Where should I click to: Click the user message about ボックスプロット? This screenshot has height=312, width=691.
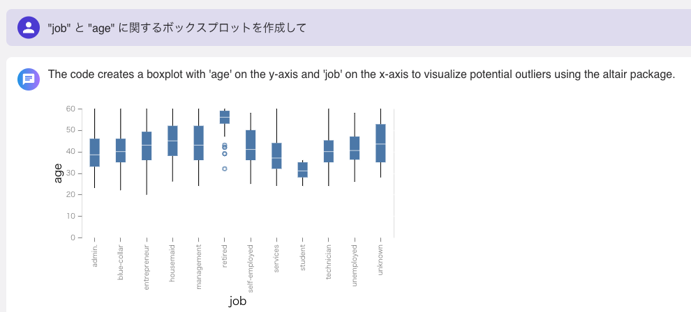tap(177, 28)
